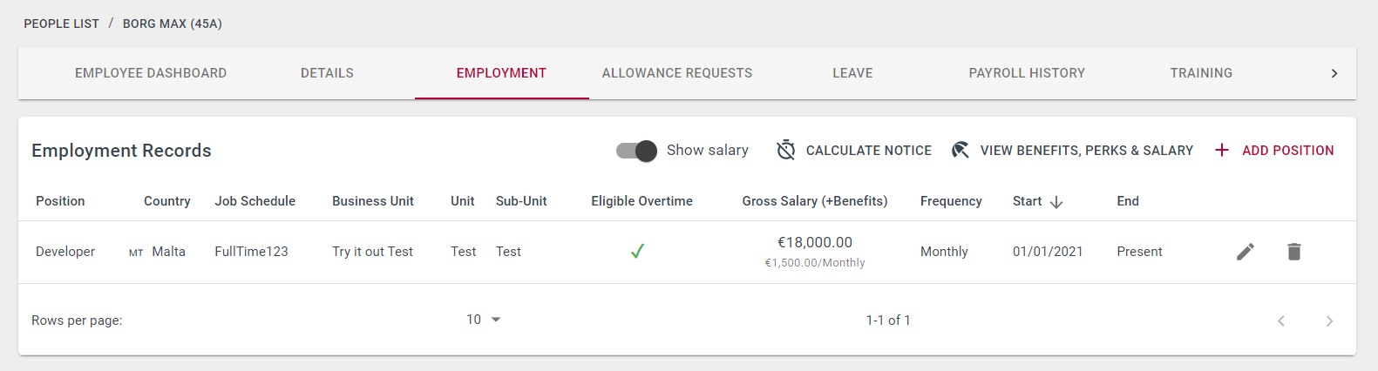Viewport: 1378px width, 371px height.
Task: Navigate to People List breadcrumb
Action: click(x=62, y=24)
